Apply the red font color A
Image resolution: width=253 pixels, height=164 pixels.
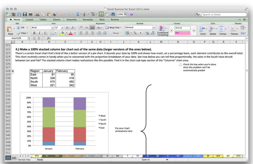[71, 33]
